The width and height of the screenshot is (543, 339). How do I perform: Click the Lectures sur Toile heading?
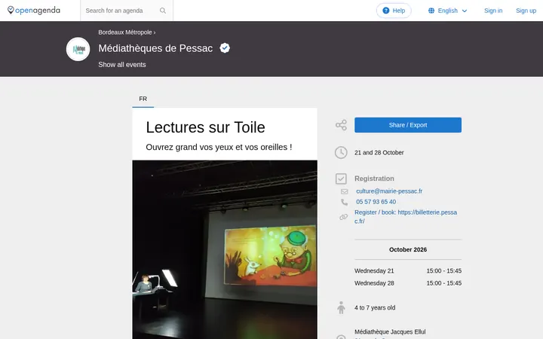pos(205,127)
